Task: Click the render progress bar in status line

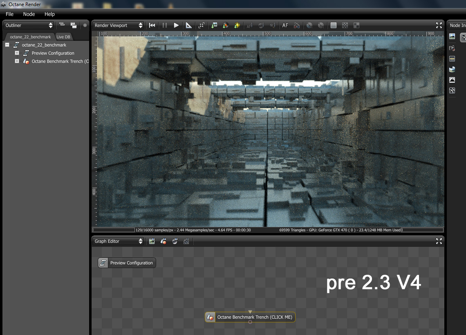Action: (x=114, y=230)
